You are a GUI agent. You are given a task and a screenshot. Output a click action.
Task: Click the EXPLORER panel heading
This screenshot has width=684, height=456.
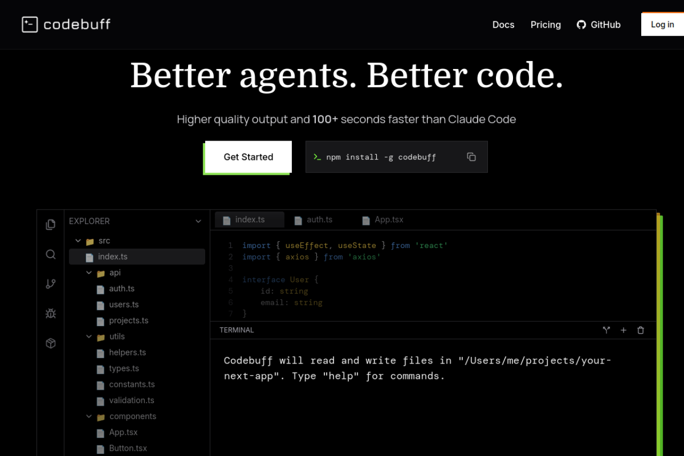[x=89, y=221]
